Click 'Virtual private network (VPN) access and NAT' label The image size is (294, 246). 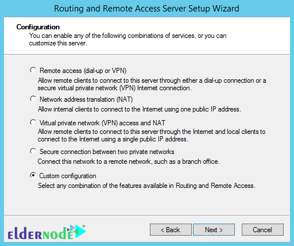click(102, 123)
